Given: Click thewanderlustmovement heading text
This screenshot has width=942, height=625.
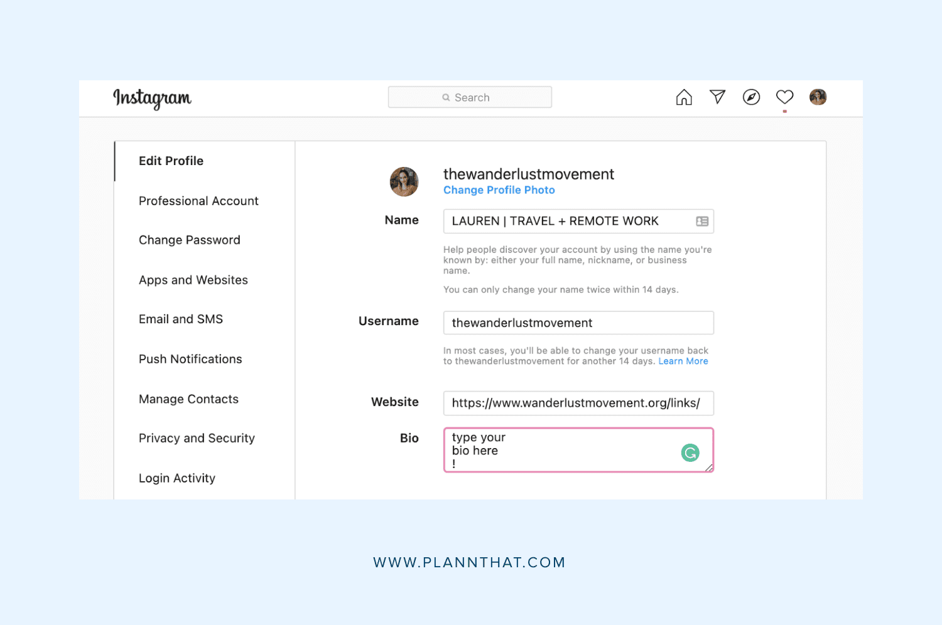Looking at the screenshot, I should pos(529,174).
